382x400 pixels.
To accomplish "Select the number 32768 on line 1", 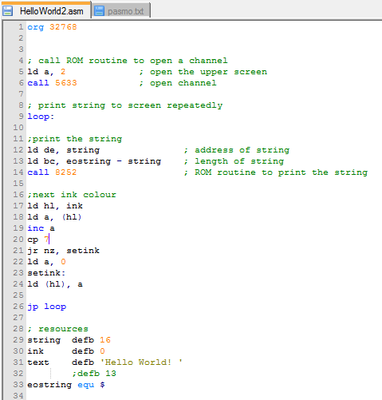I will coord(63,27).
